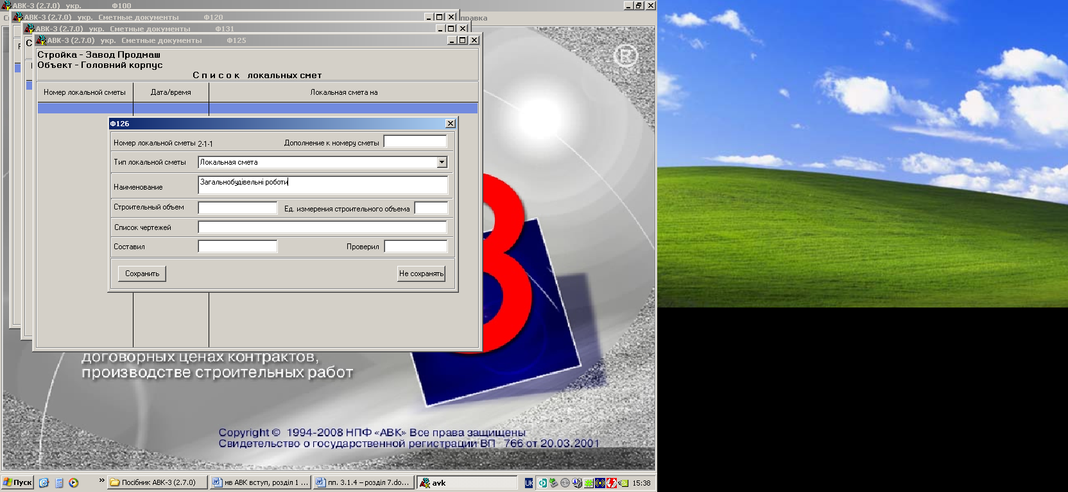Click the Ф125 window title icon
This screenshot has width=1068, height=492.
coord(41,40)
